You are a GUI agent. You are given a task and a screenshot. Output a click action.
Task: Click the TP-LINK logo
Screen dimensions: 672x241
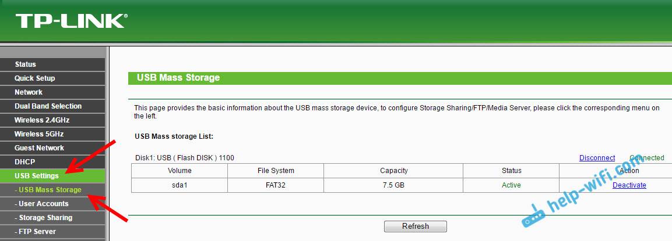pos(71,21)
